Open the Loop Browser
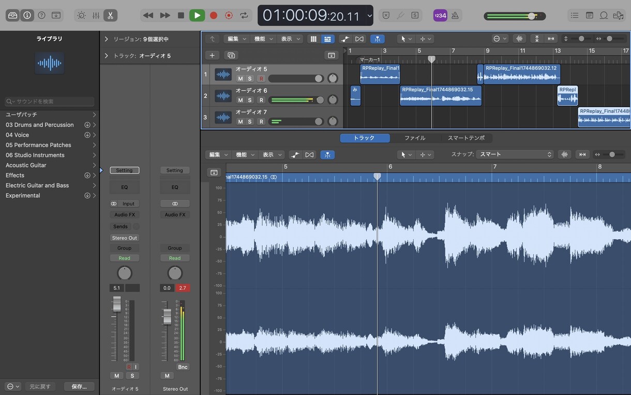 click(x=604, y=15)
